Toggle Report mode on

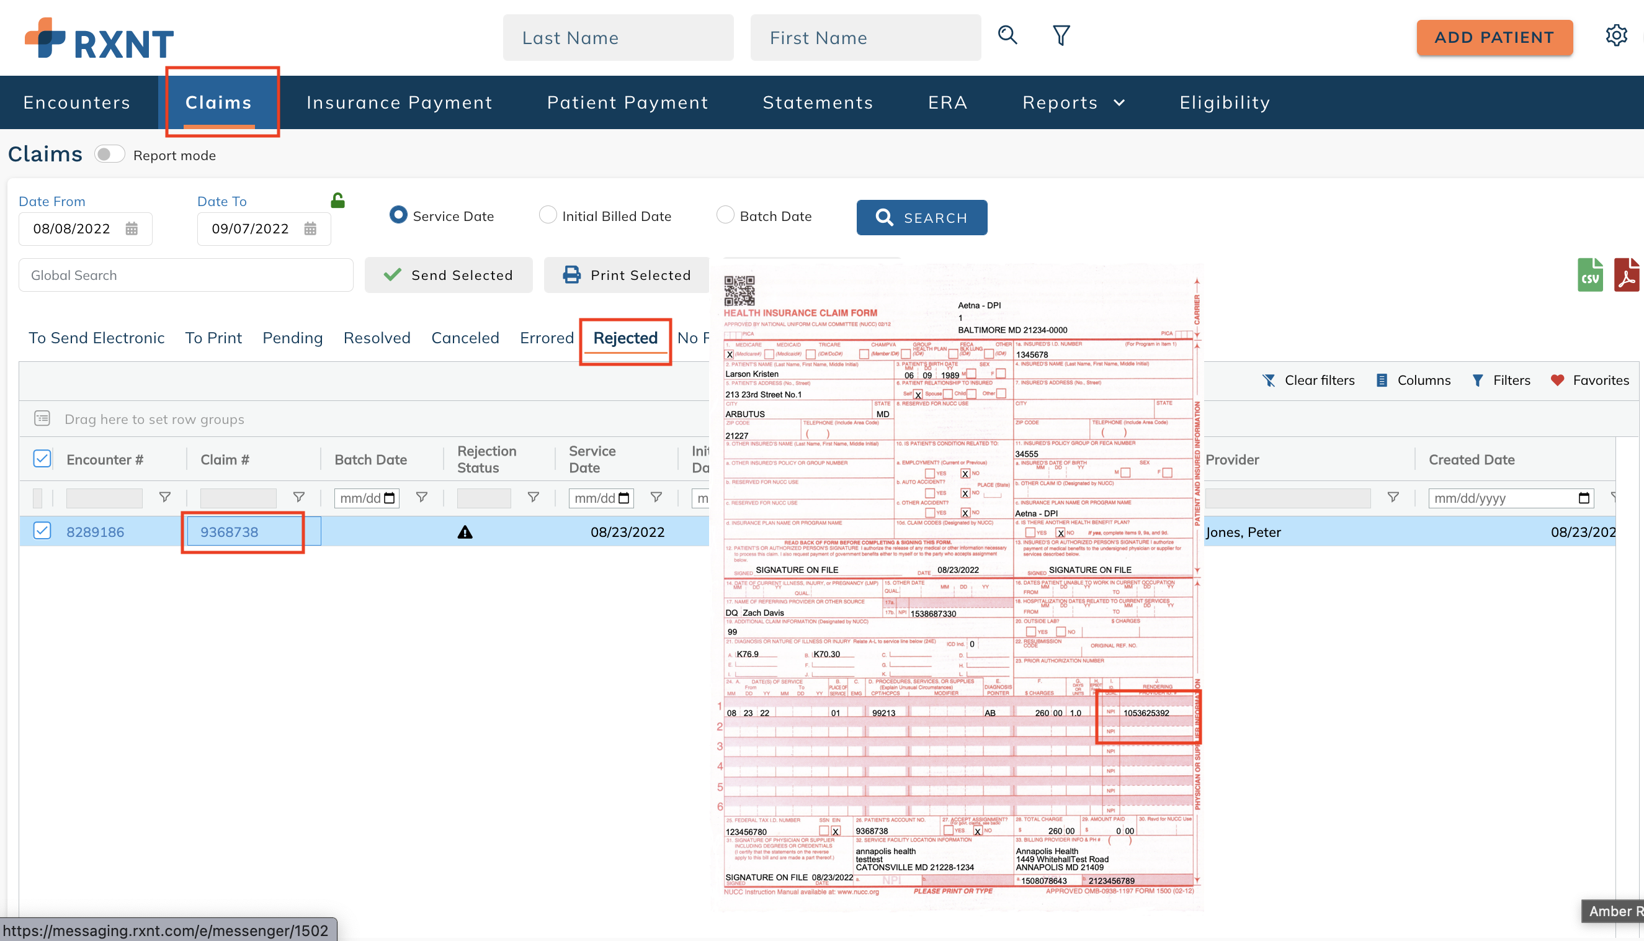tap(110, 154)
